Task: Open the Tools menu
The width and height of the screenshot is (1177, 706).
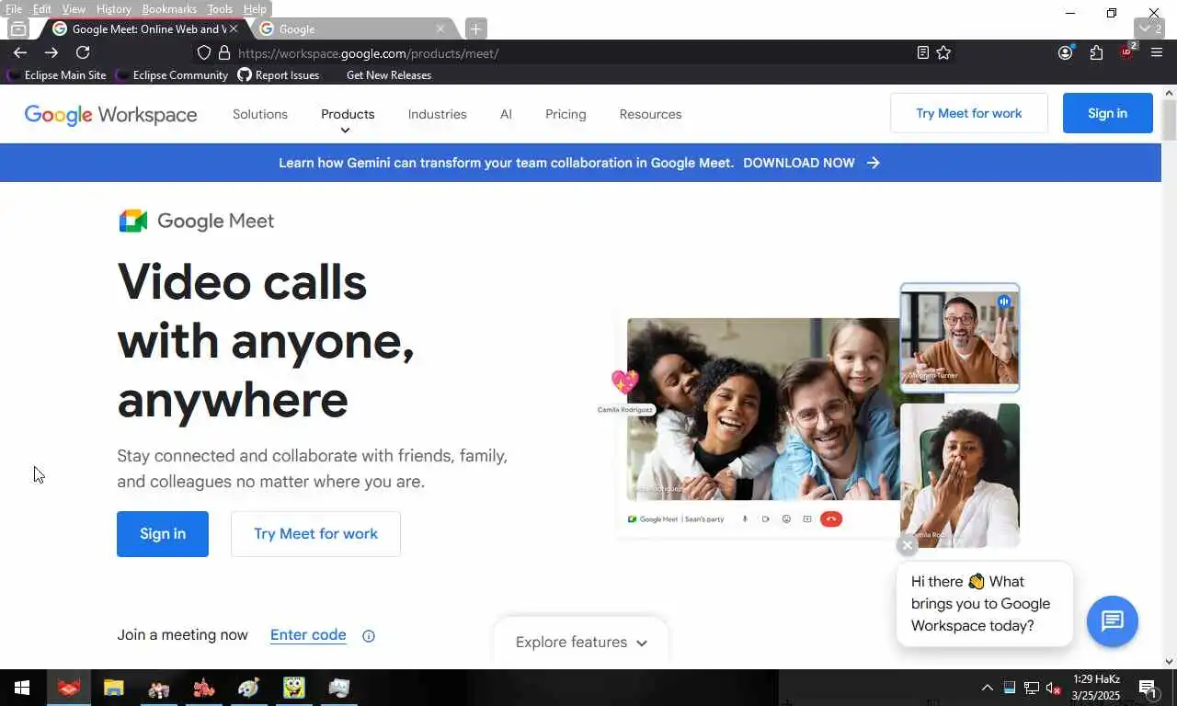Action: (x=220, y=9)
